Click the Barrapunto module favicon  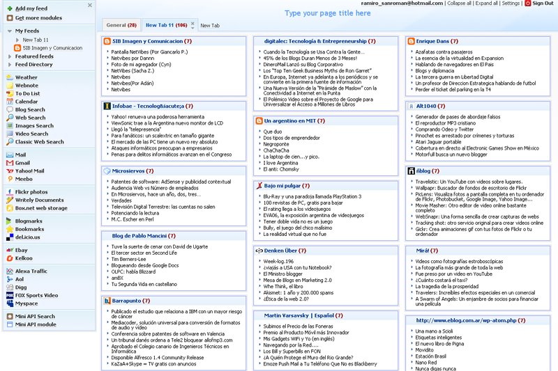point(107,301)
